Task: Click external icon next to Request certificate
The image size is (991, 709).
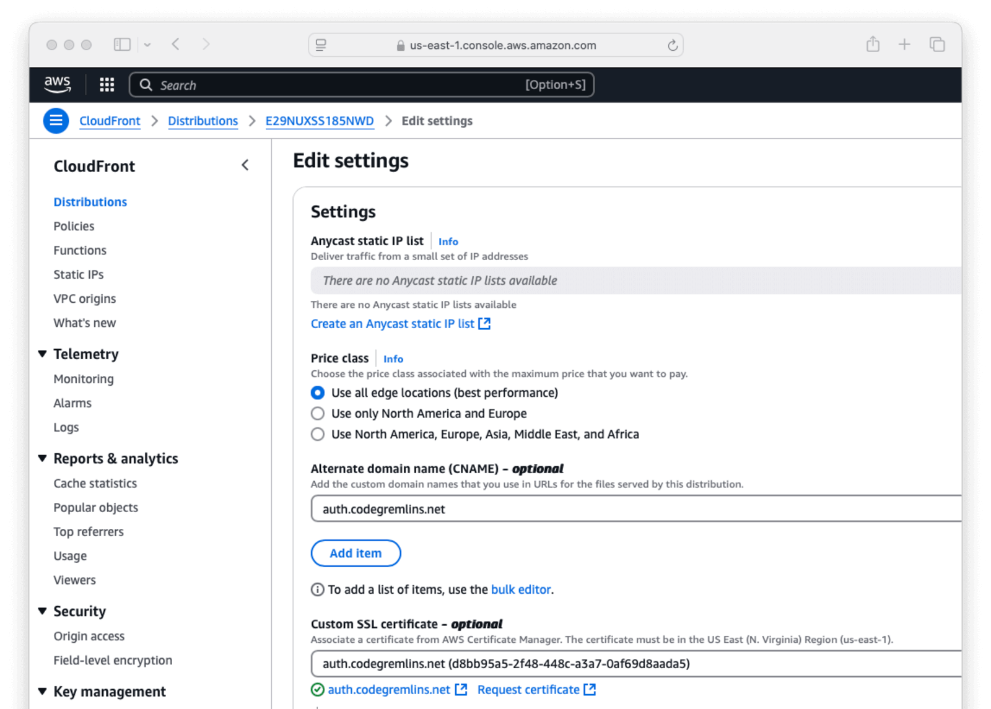Action: [590, 690]
